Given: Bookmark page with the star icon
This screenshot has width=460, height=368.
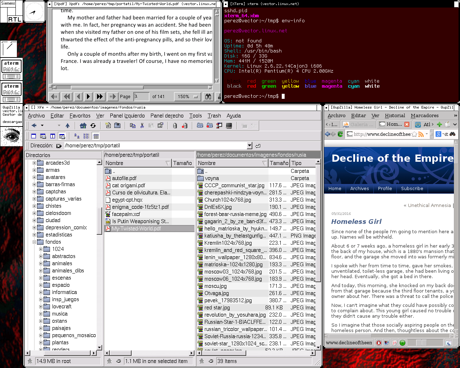Looking at the screenshot, I should 414,134.
